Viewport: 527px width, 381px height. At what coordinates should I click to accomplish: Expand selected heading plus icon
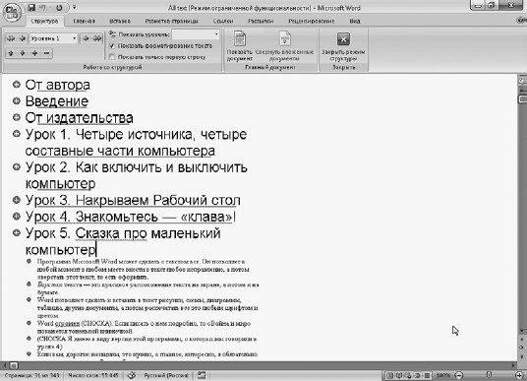tap(34, 53)
